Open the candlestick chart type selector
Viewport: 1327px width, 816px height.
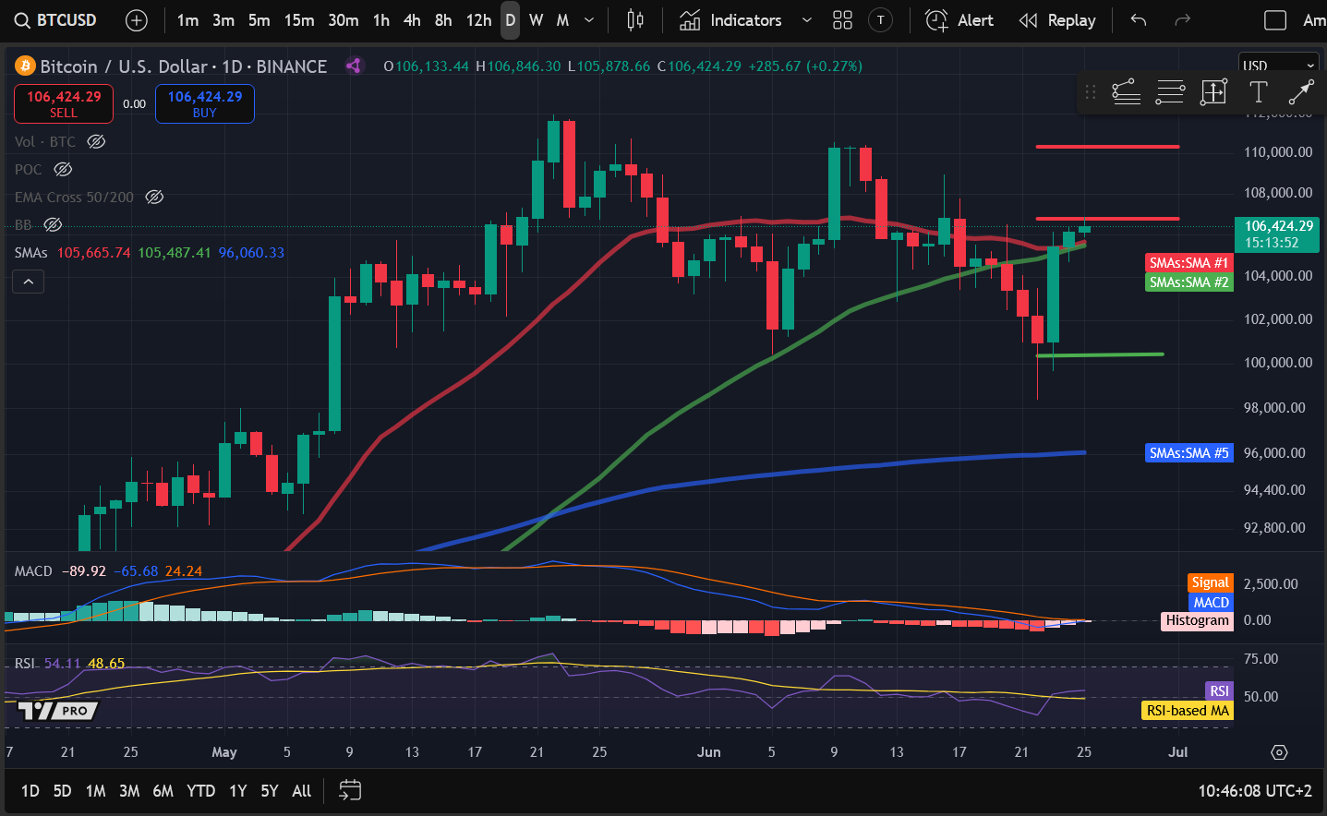[635, 20]
